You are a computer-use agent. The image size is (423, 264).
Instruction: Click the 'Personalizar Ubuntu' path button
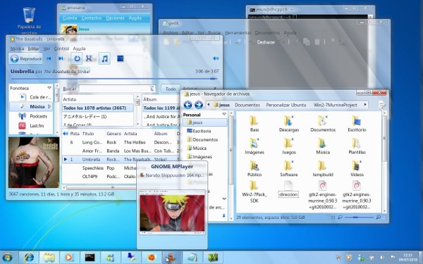(x=286, y=105)
